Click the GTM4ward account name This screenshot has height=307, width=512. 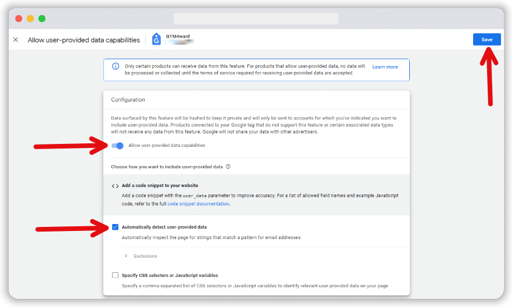coord(178,36)
